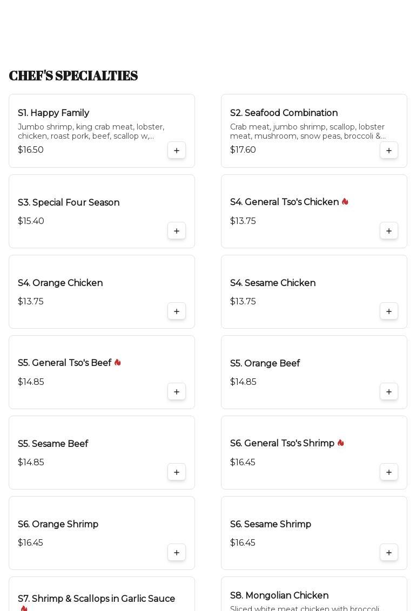Add S5. General Tso's Beef item
Viewport: 416px width, 611px height.
(x=177, y=392)
